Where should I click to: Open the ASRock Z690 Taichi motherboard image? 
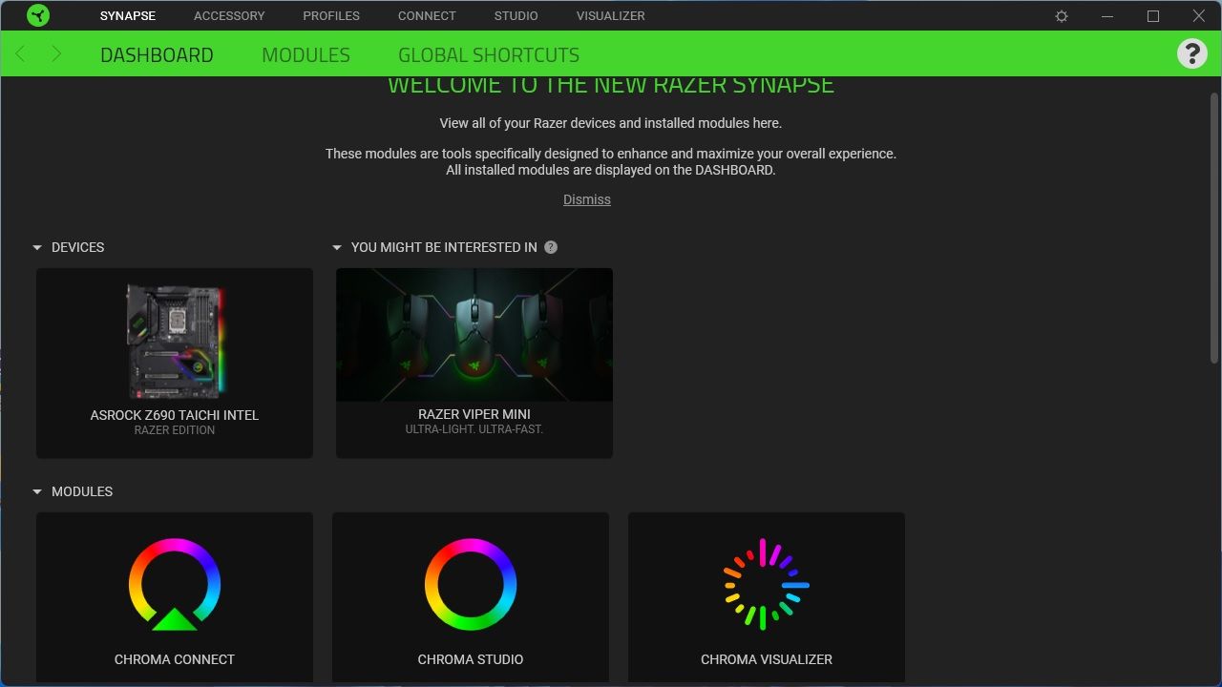tap(175, 341)
